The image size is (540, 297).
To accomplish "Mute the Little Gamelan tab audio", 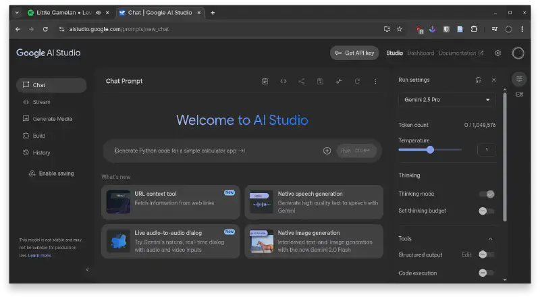I will pos(98,13).
